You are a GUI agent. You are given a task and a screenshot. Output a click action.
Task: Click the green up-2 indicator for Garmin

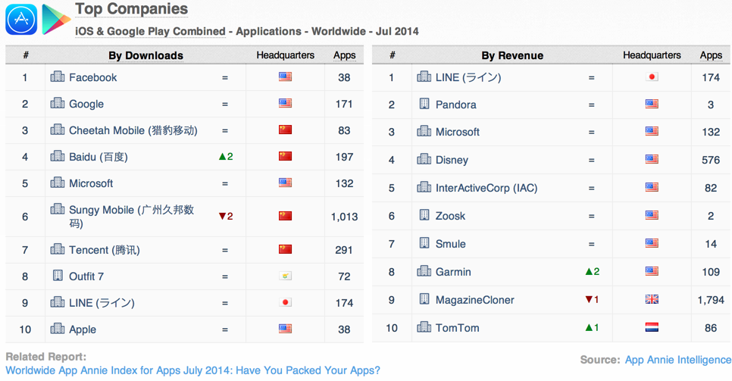[x=593, y=272]
